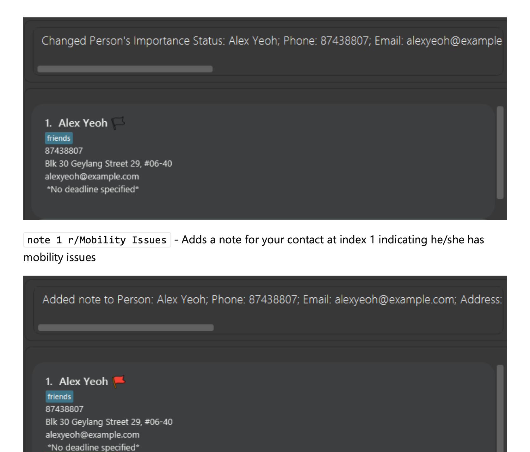Click the email address on the flagged contact card
530x452 pixels.
point(92,435)
